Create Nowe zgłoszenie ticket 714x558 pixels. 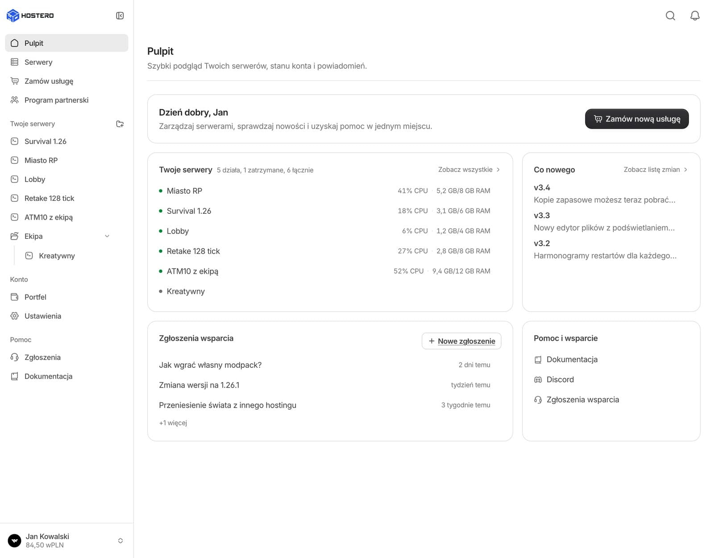[461, 341]
